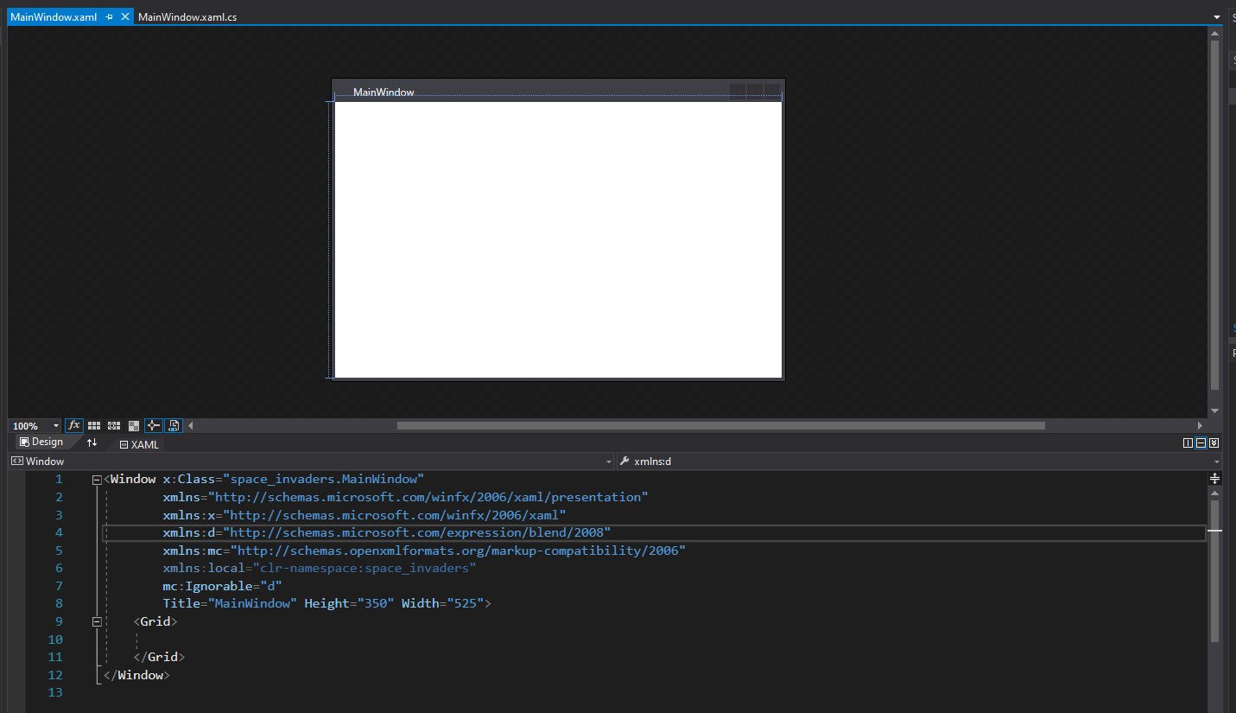Viewport: 1236px width, 713px height.
Task: Switch to vertical split view icon
Action: pos(1187,442)
